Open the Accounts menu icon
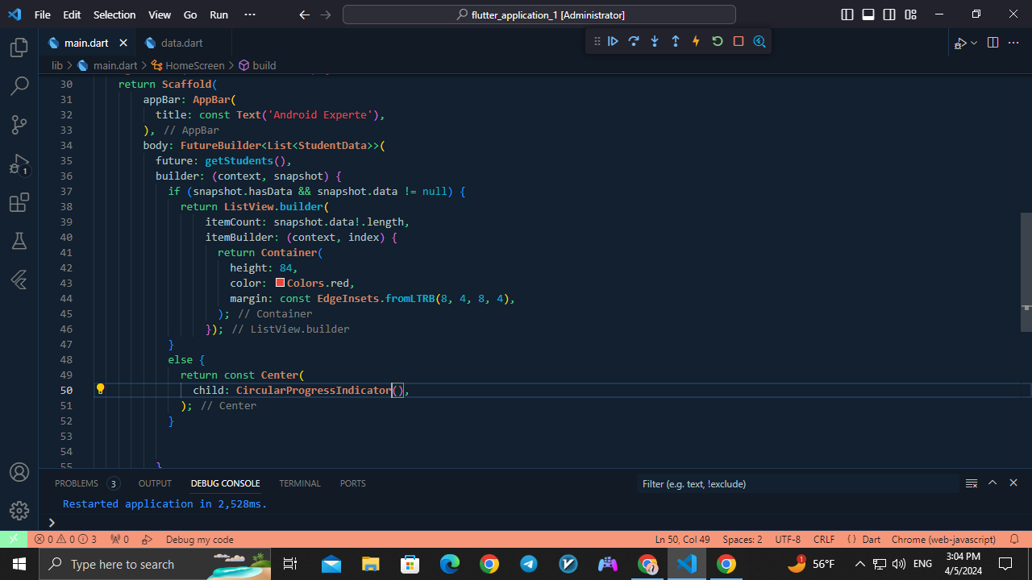 point(19,472)
